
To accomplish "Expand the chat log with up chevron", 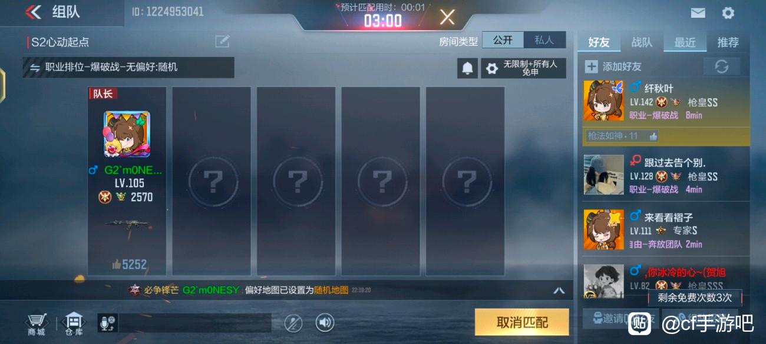I will click(559, 290).
